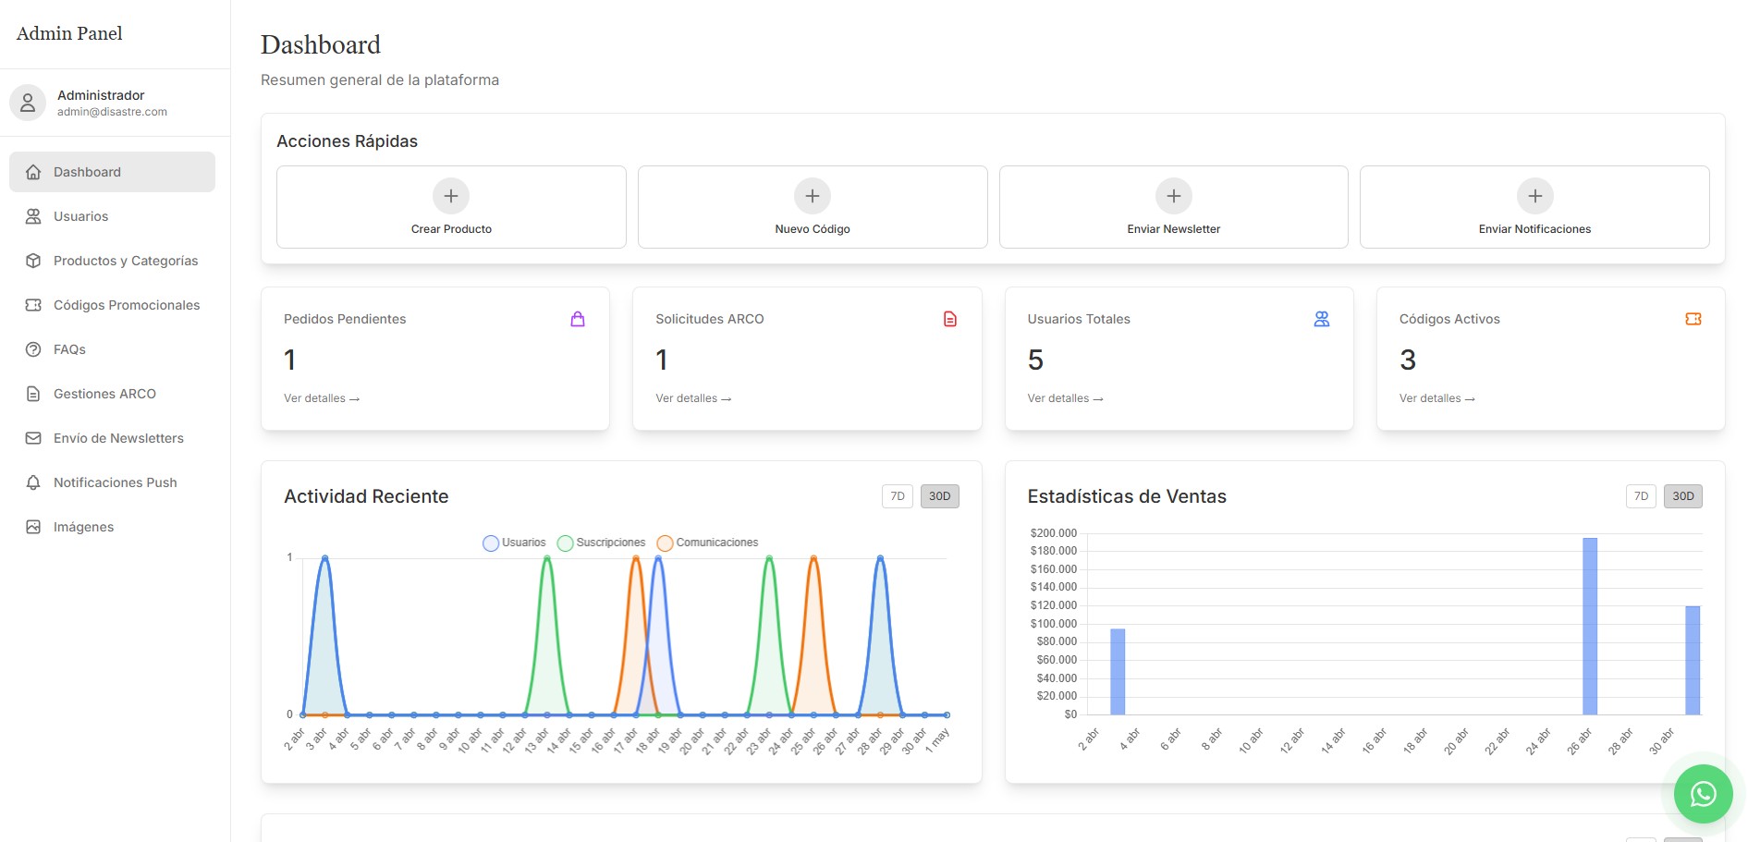This screenshot has width=1748, height=842.
Task: Click the Envío de Newsletters envelope icon
Action: pyautogui.click(x=33, y=438)
